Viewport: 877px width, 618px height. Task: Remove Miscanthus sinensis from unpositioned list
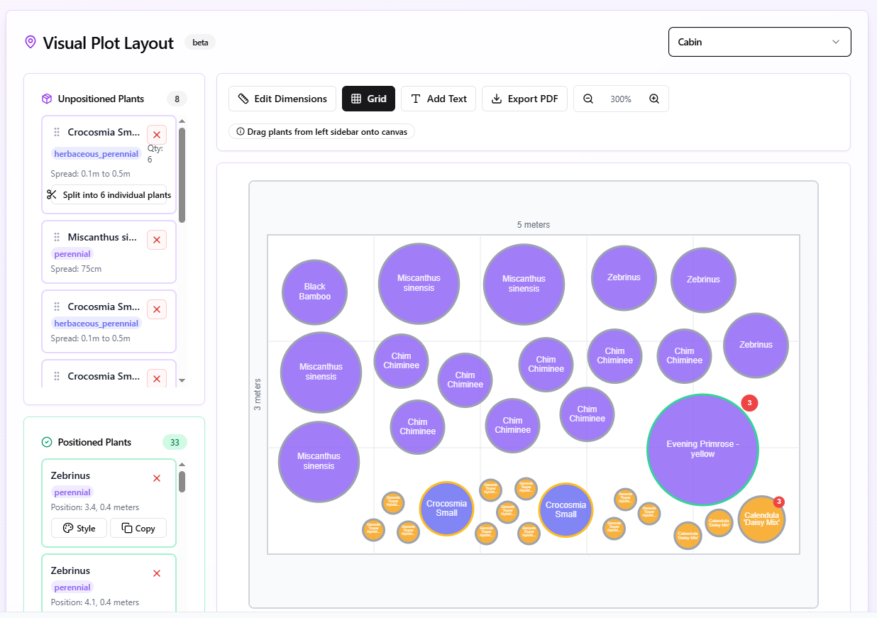(x=157, y=240)
